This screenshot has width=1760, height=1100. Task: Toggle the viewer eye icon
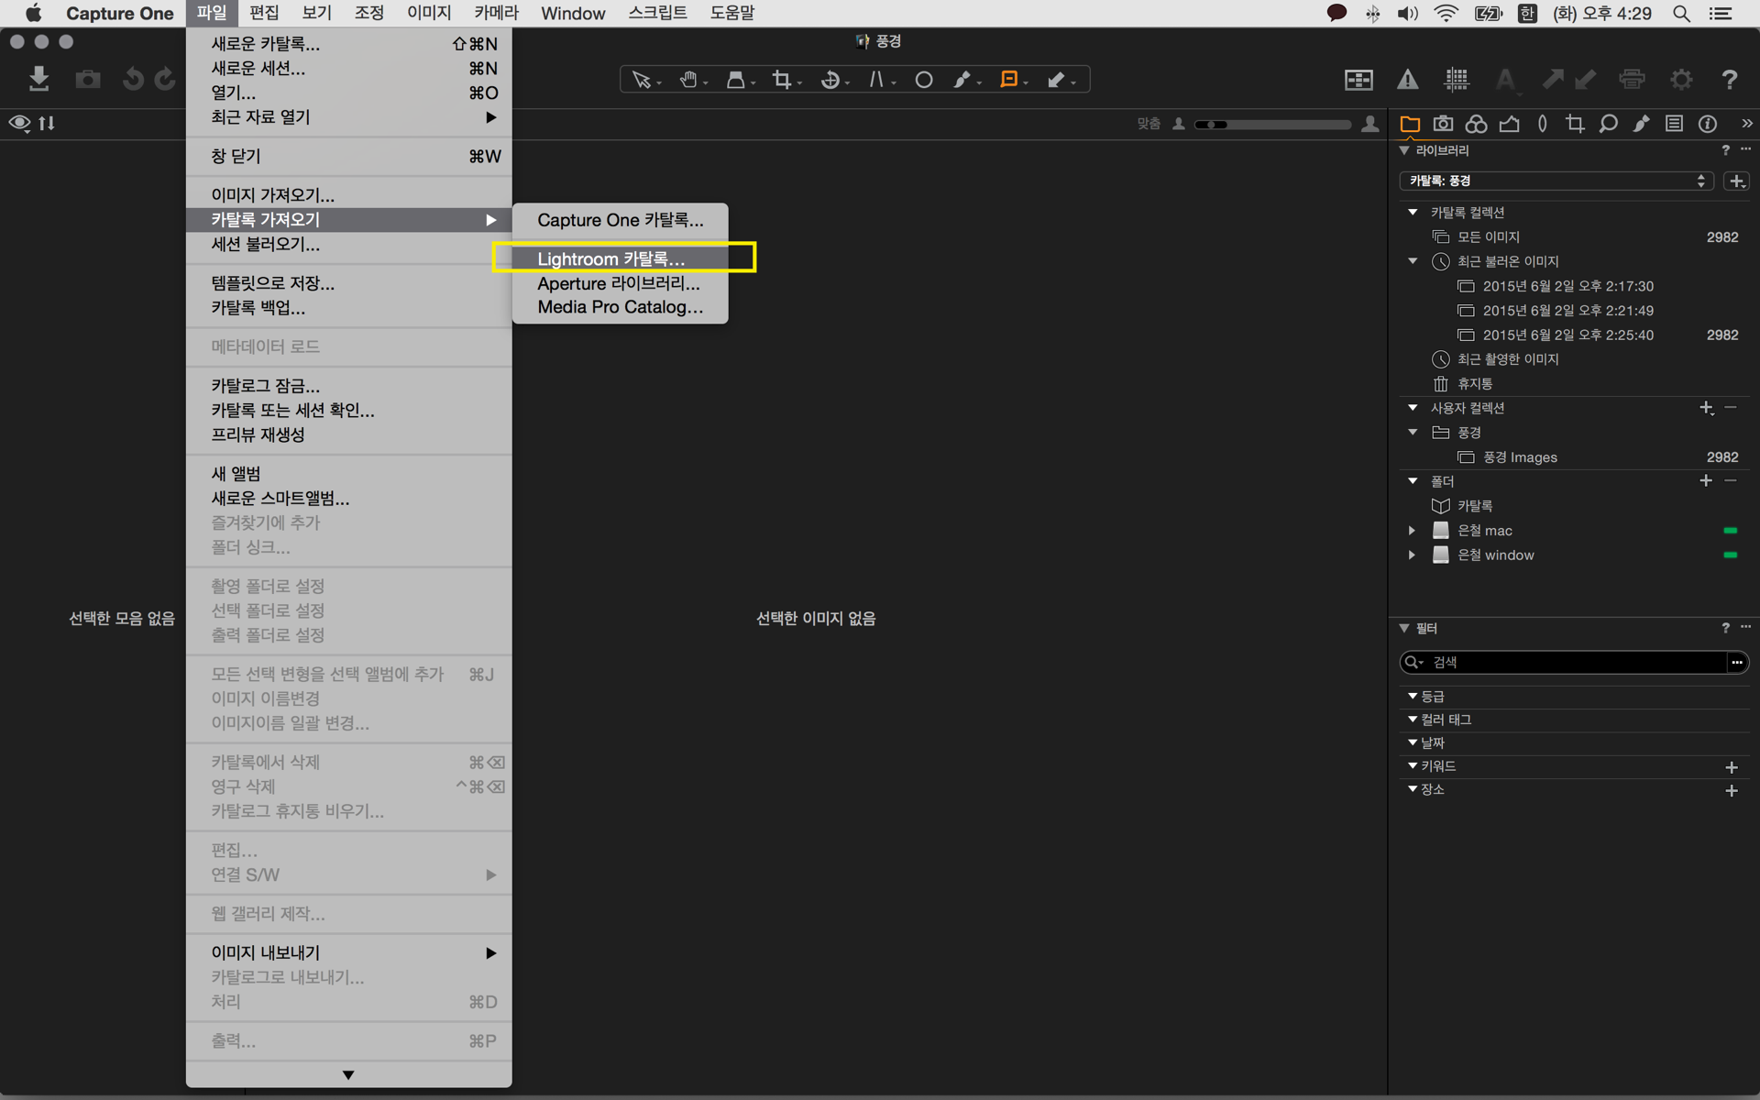(x=19, y=123)
